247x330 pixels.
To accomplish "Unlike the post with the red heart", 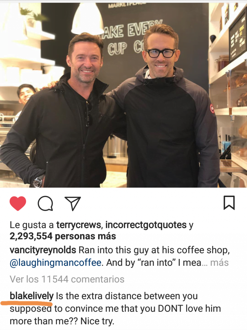I will click(x=18, y=203).
